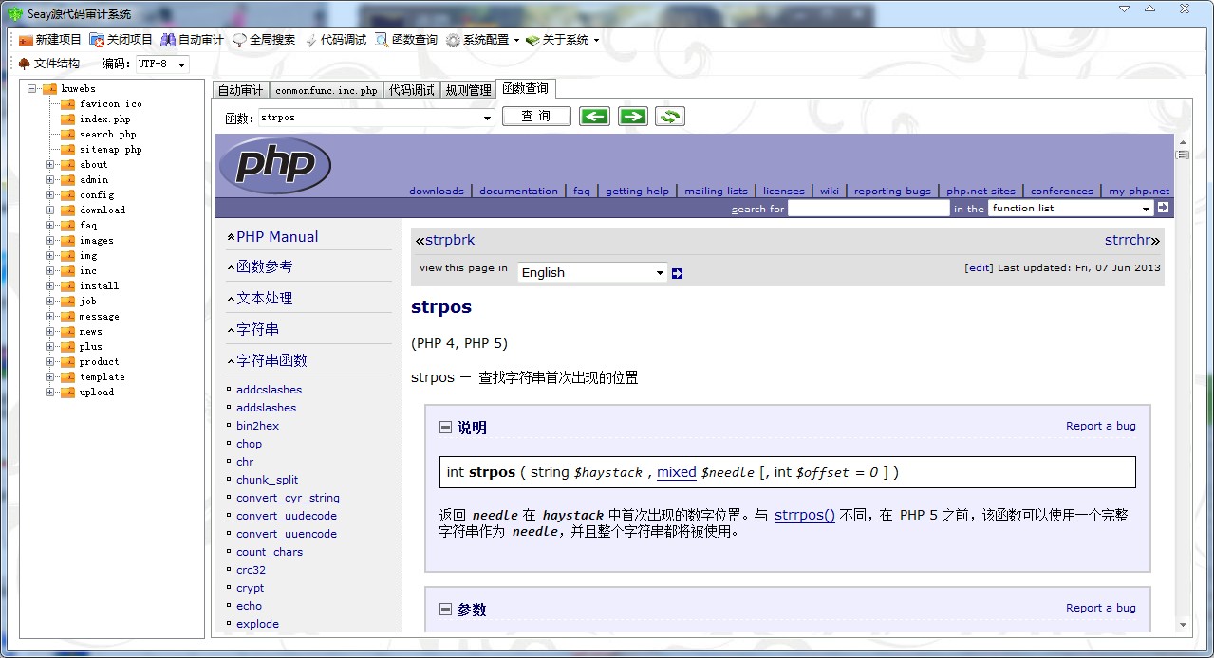Viewport: 1214px width, 658px height.
Task: Select index.php in the file tree
Action: point(104,119)
